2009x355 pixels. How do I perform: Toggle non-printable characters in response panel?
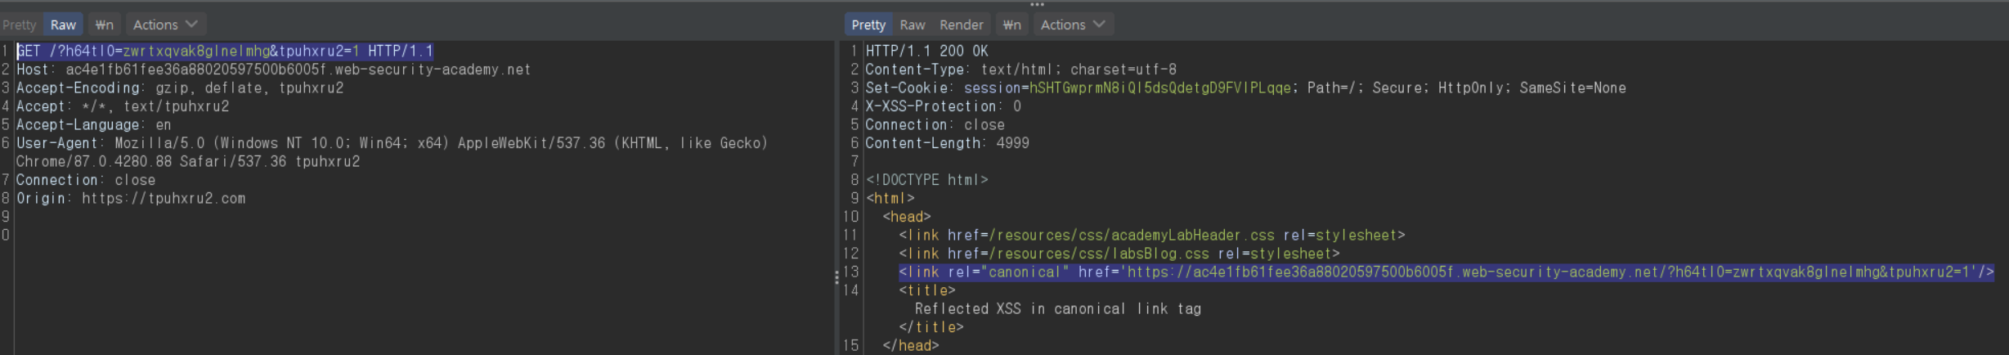pos(1011,25)
